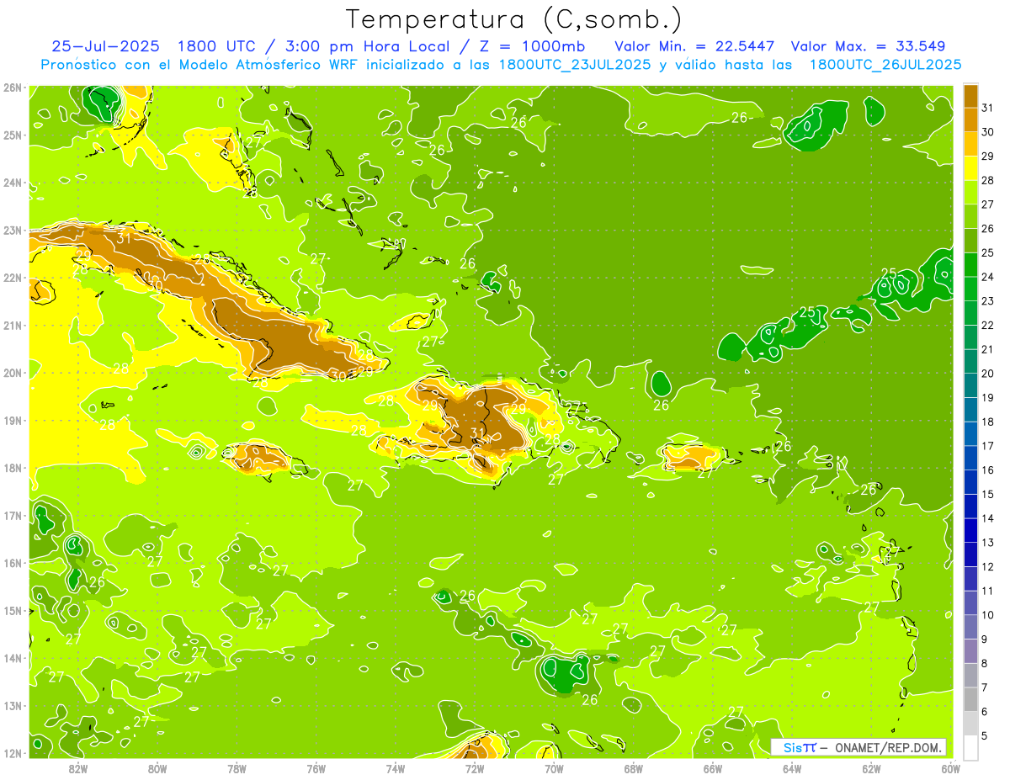Click the '31' contour label over western Cuba
Screen dimensions: 1010x780
pos(125,239)
